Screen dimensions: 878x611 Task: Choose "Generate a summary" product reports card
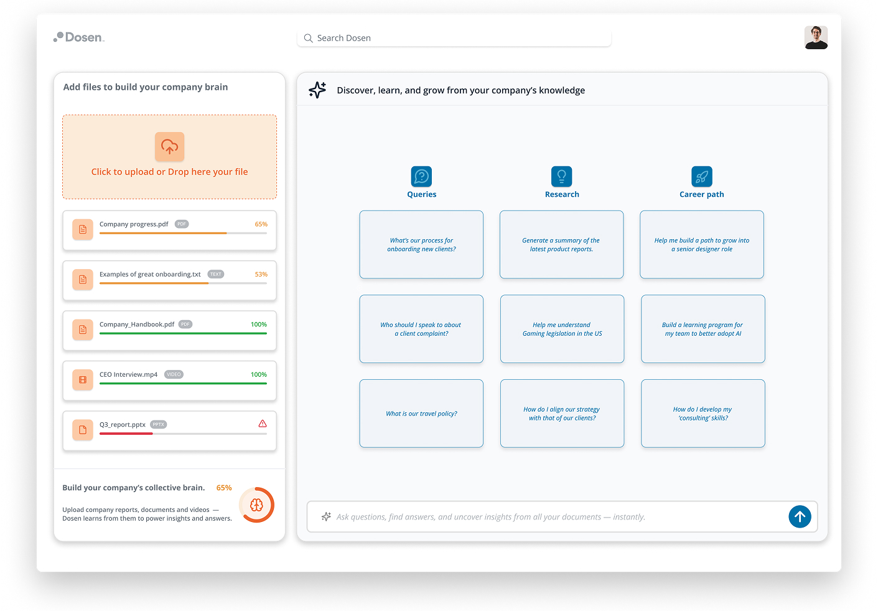pos(561,245)
